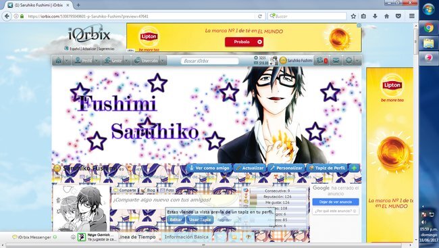Bookmark this page with the star icon
Screen dimensions: 439x248
(x=353, y=16)
